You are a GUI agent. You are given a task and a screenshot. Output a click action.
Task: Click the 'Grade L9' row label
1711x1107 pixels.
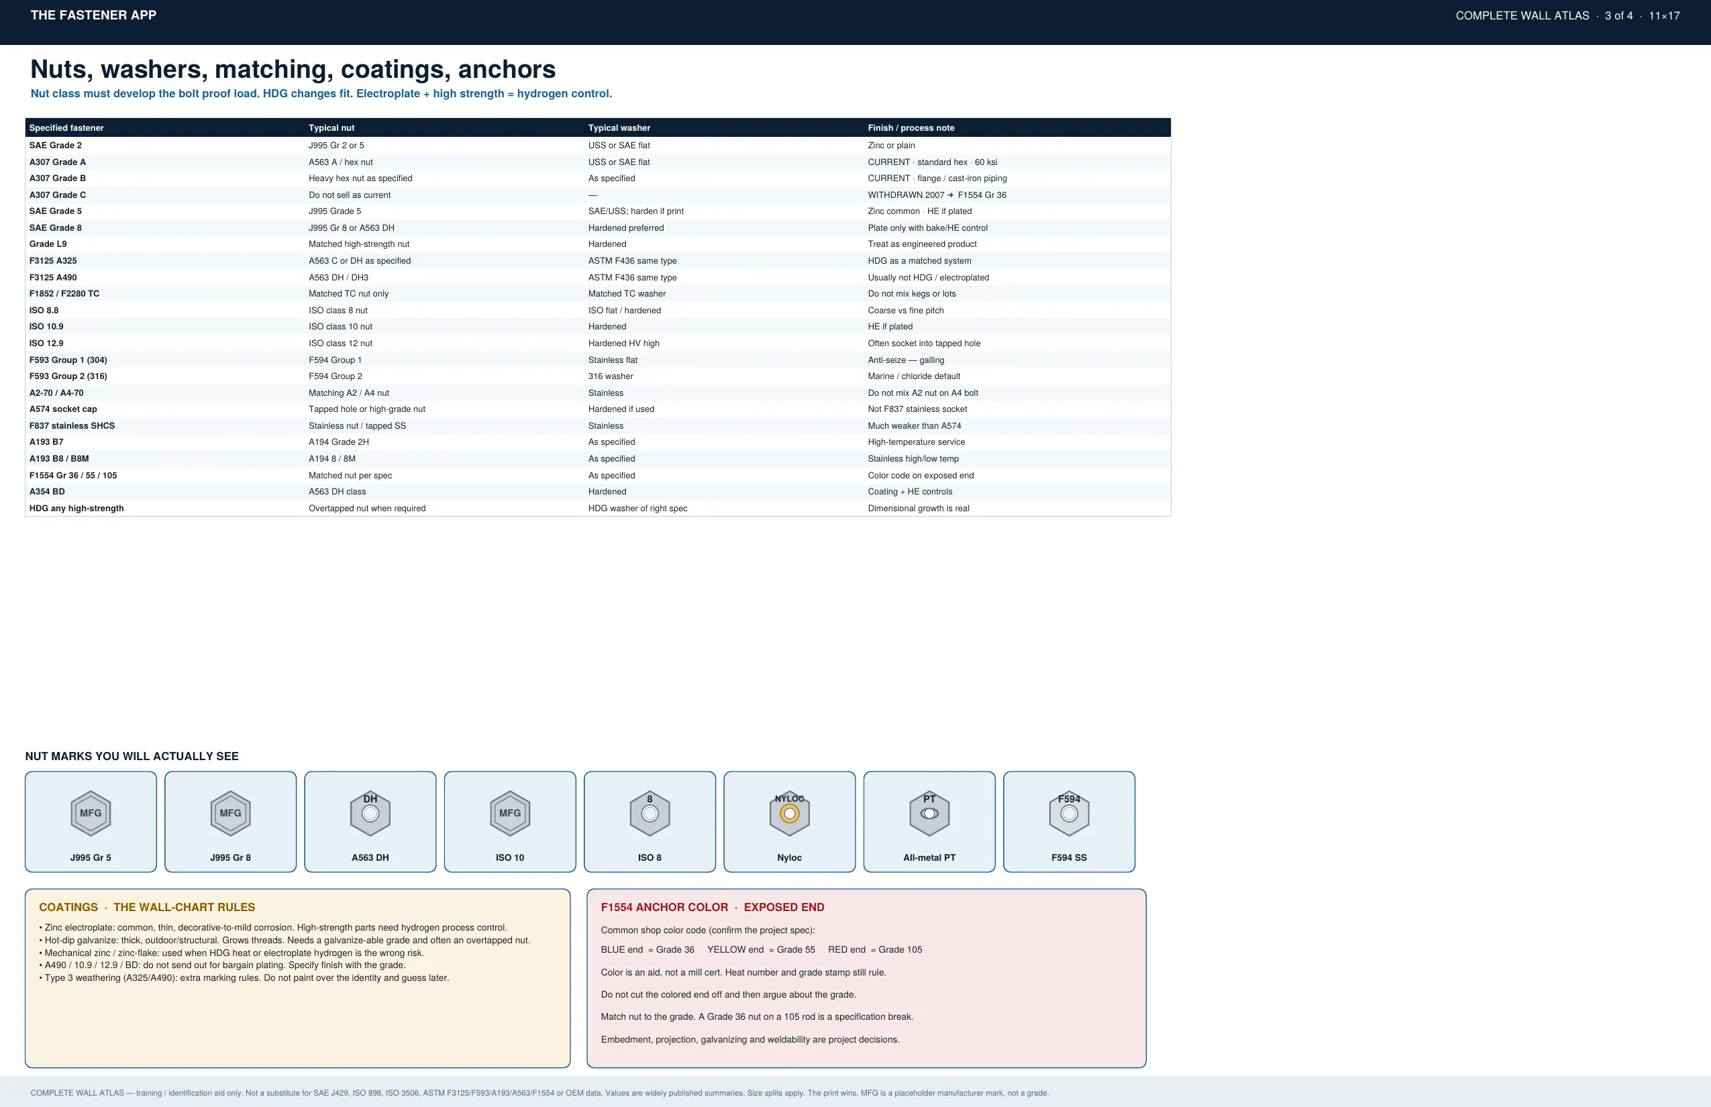point(48,244)
